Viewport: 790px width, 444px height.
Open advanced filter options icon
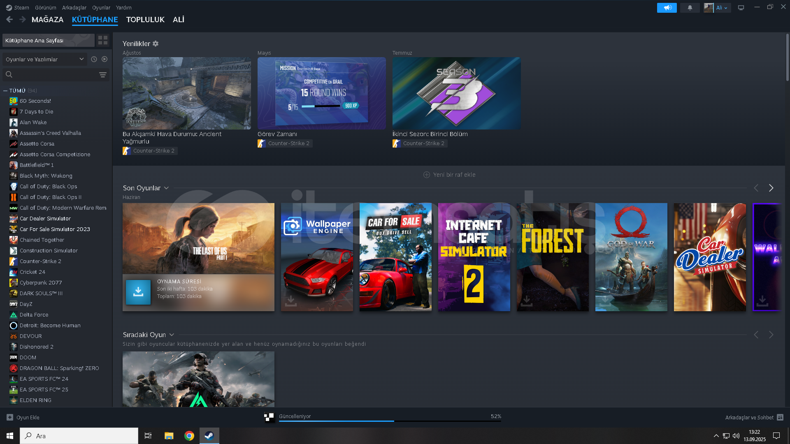103,74
